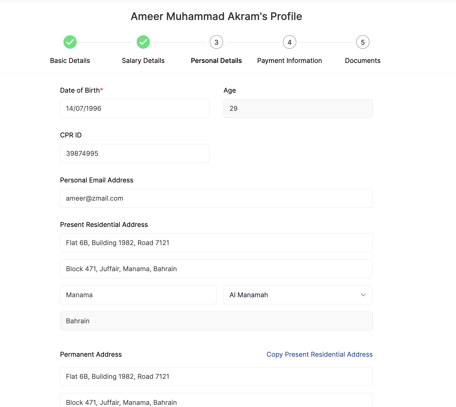Go to Documents step label
The height and width of the screenshot is (407, 456).
(x=363, y=61)
